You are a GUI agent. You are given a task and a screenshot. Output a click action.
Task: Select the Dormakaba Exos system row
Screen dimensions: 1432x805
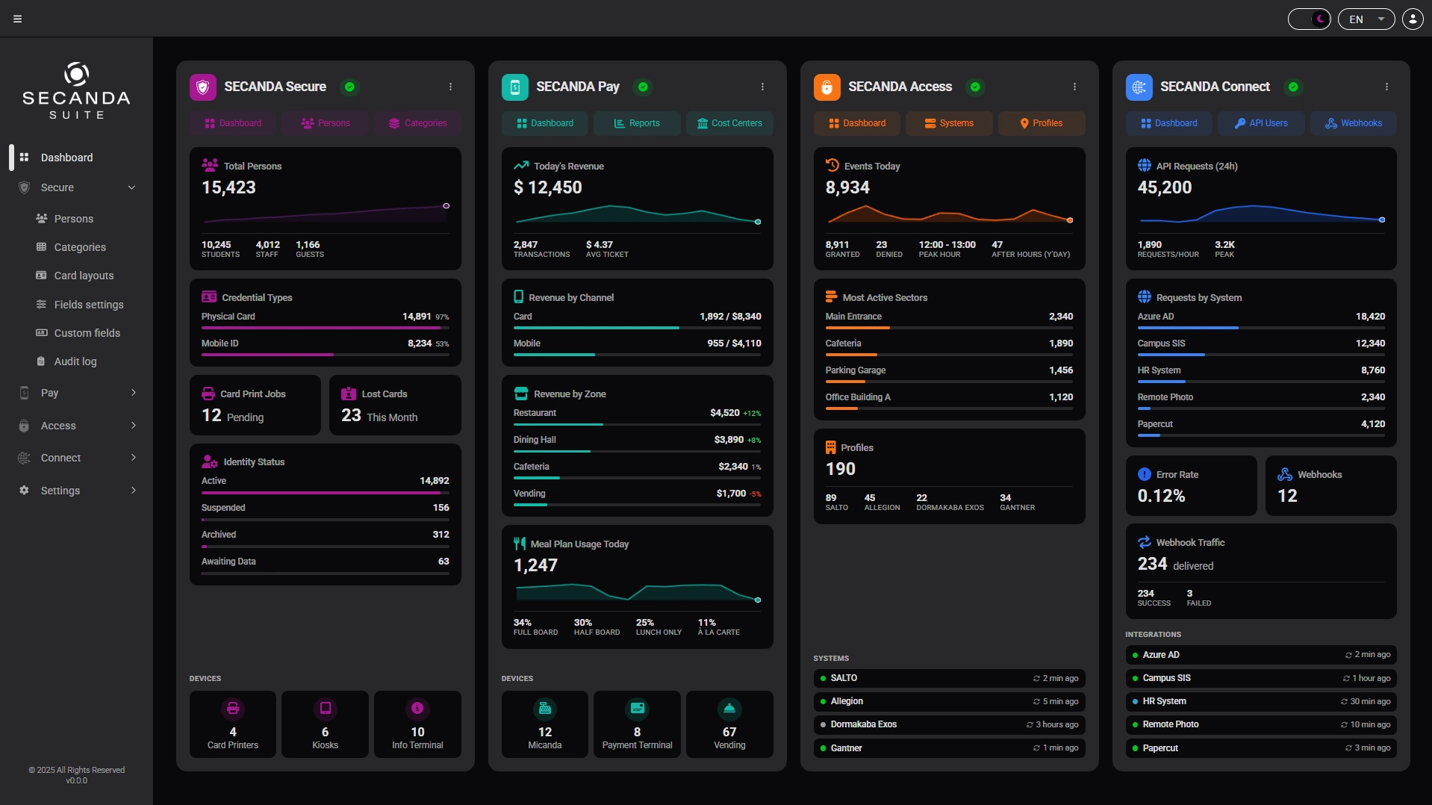coord(949,724)
